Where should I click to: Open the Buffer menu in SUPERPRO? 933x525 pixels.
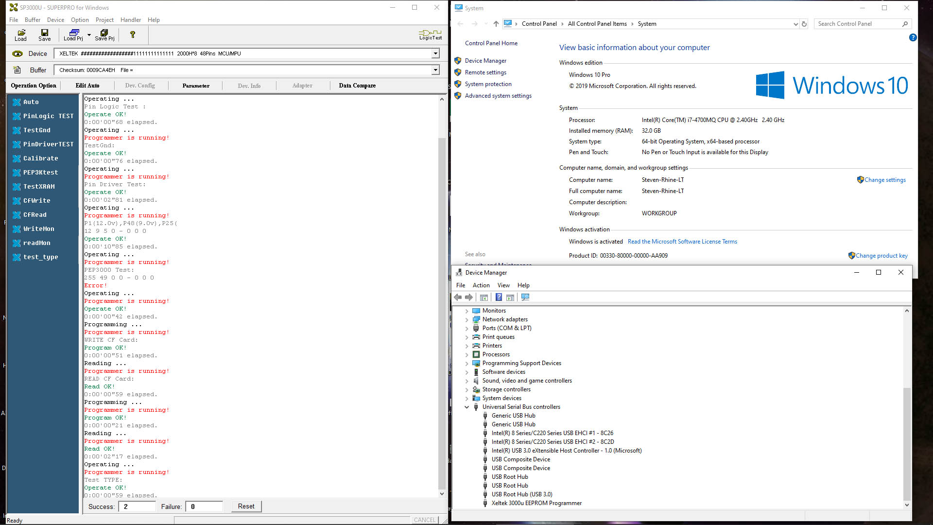click(33, 20)
